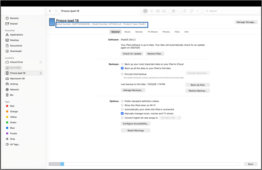Click Back Up Now button
262x170 pixels.
pos(198,85)
